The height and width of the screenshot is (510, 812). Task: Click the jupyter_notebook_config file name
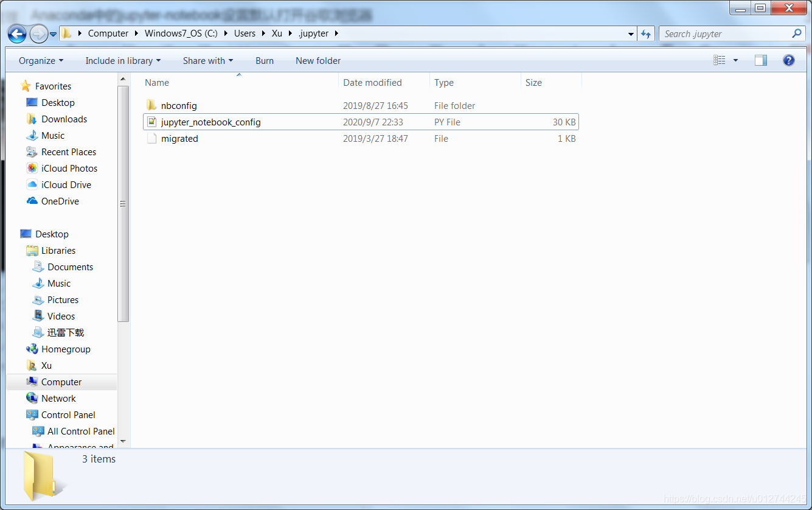(211, 122)
